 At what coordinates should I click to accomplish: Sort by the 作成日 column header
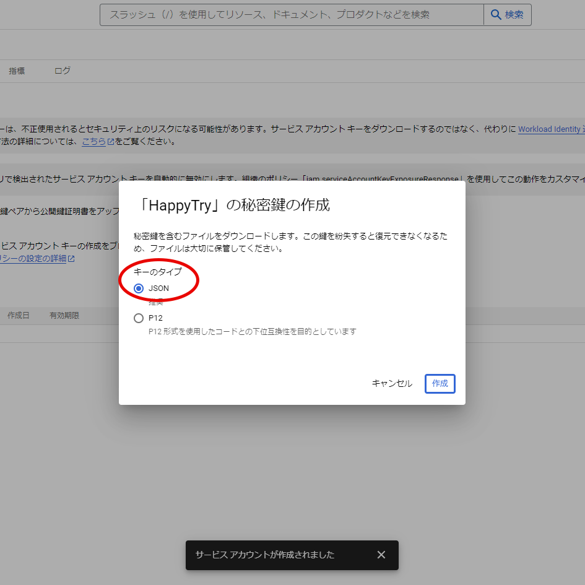tap(19, 316)
